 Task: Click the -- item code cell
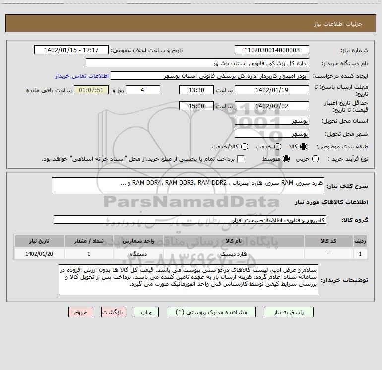pos(328,254)
